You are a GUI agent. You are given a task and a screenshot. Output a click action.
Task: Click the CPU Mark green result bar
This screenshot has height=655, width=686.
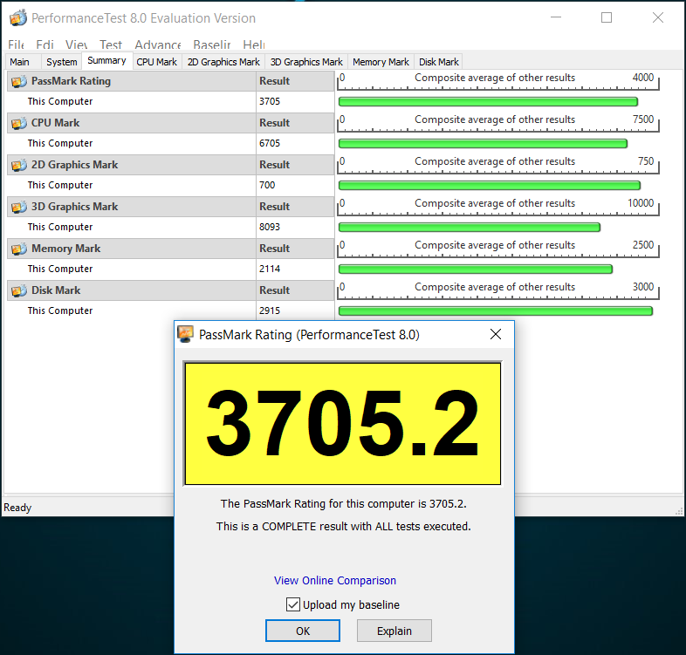(x=483, y=143)
